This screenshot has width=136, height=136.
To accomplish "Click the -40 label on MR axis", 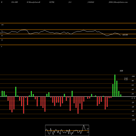I will tap(133, 107).
